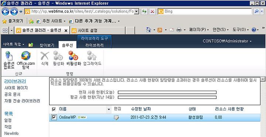Open 자동 전송 라이브러리 in the sidebar
Viewport: 266px width, 137px height.
(x=22, y=101)
